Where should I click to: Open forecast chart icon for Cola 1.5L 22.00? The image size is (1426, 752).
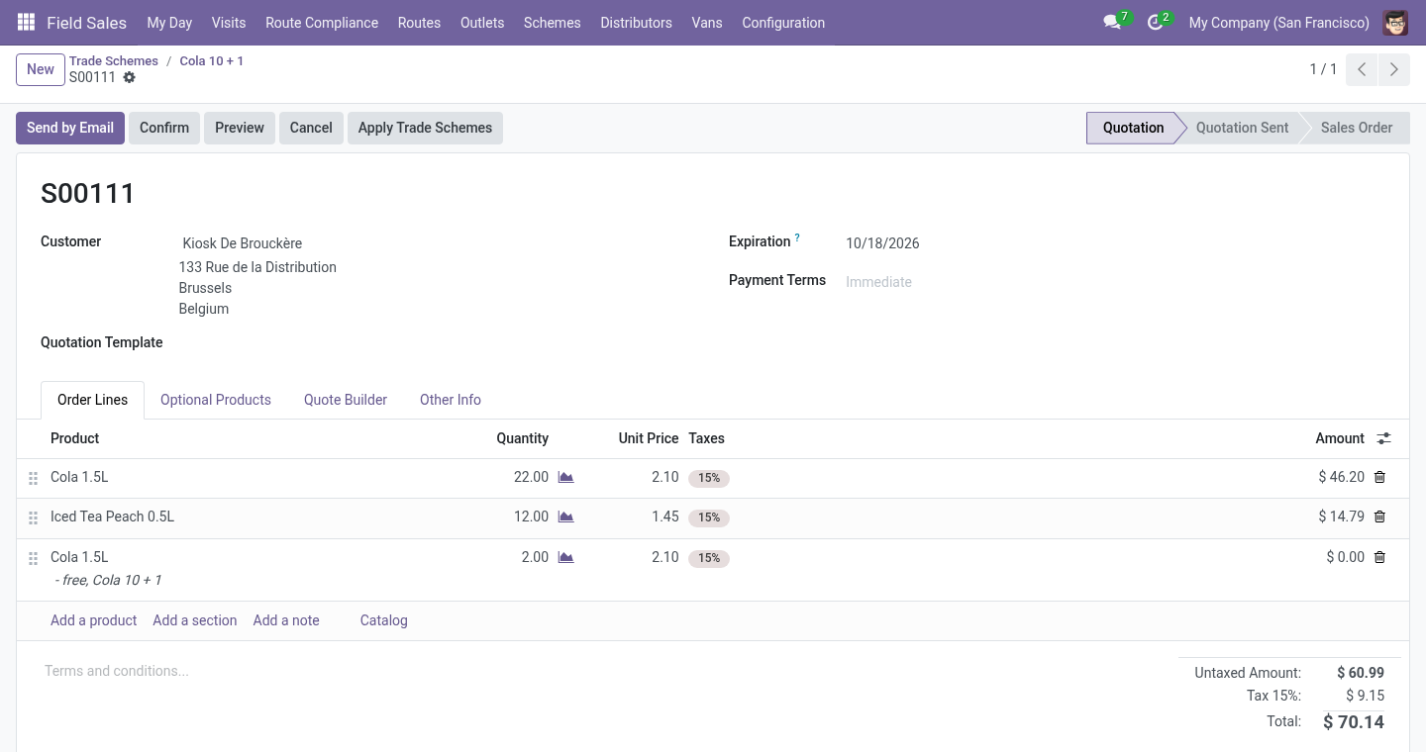565,477
